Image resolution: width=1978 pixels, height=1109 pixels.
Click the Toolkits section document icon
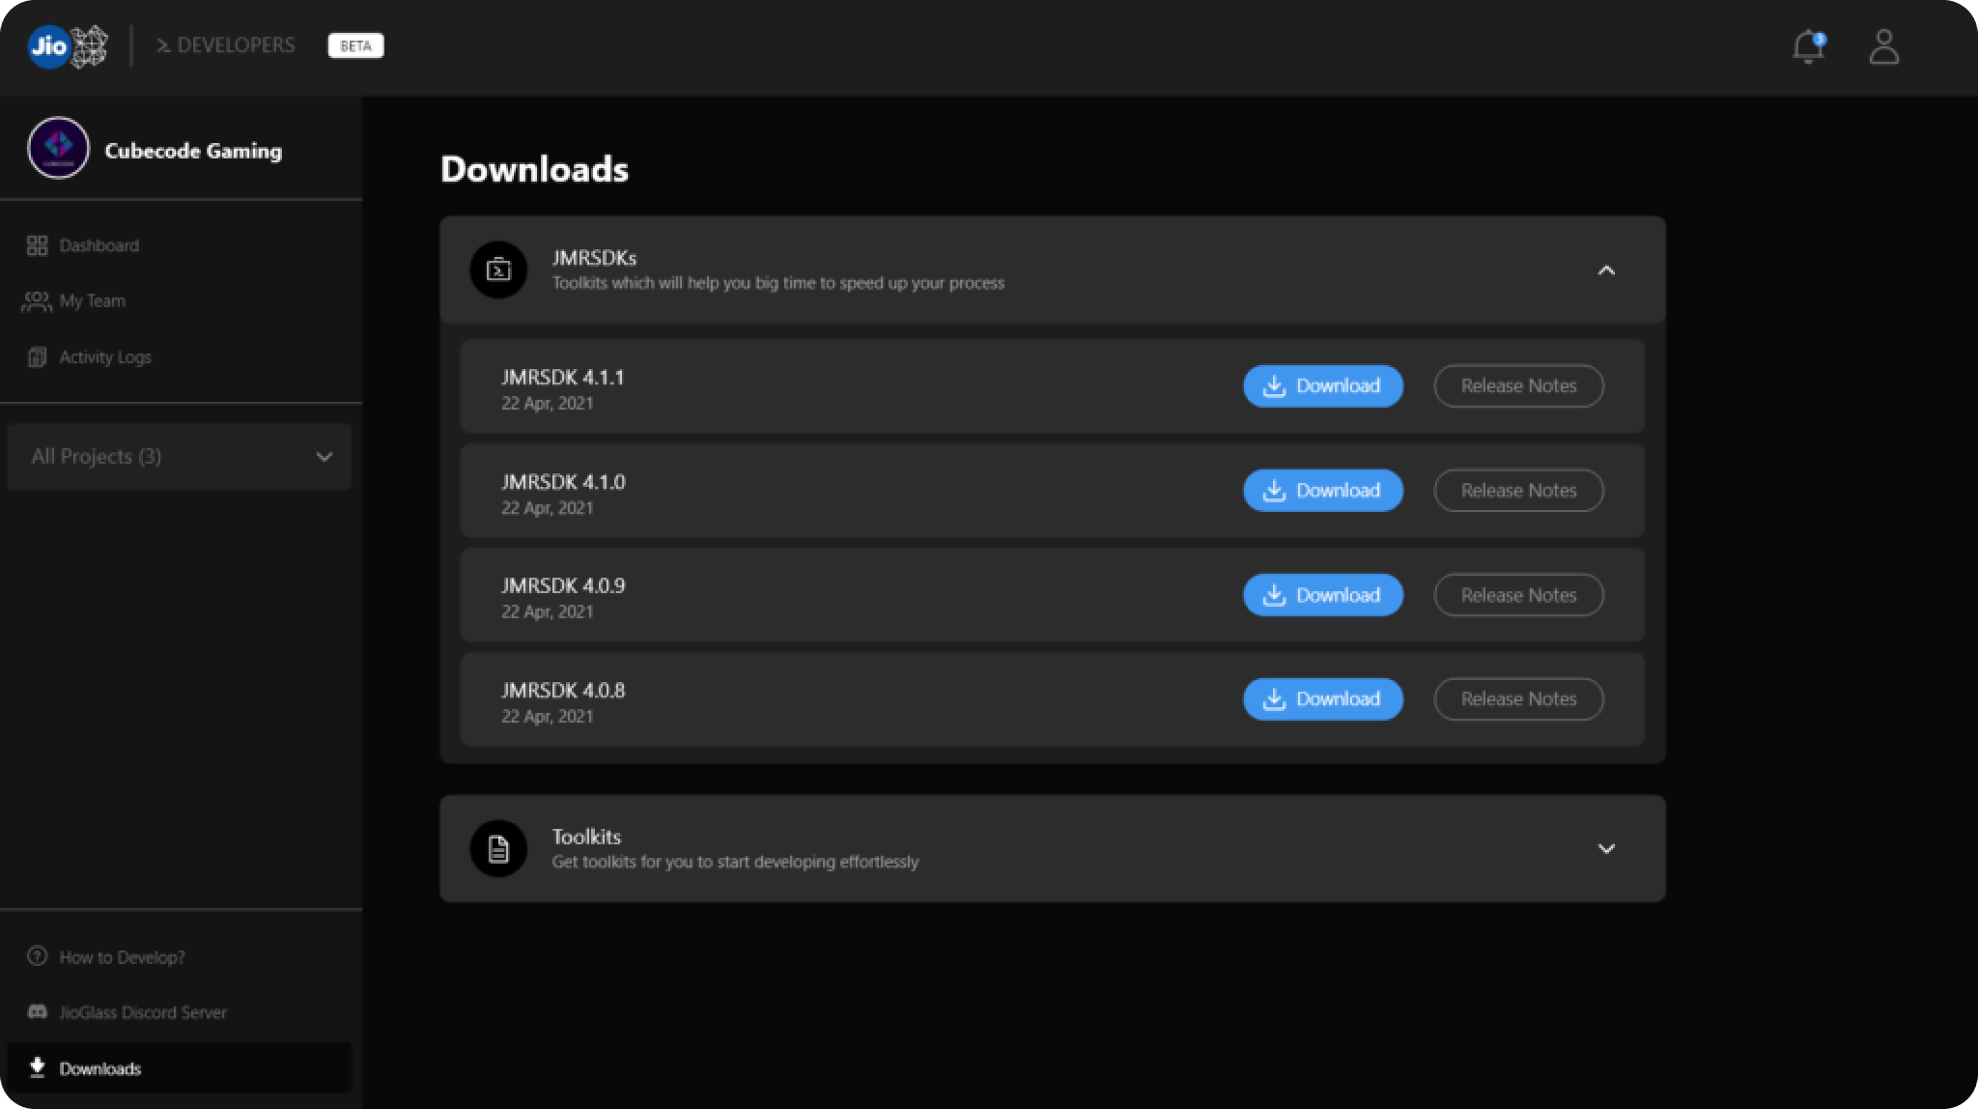(498, 848)
